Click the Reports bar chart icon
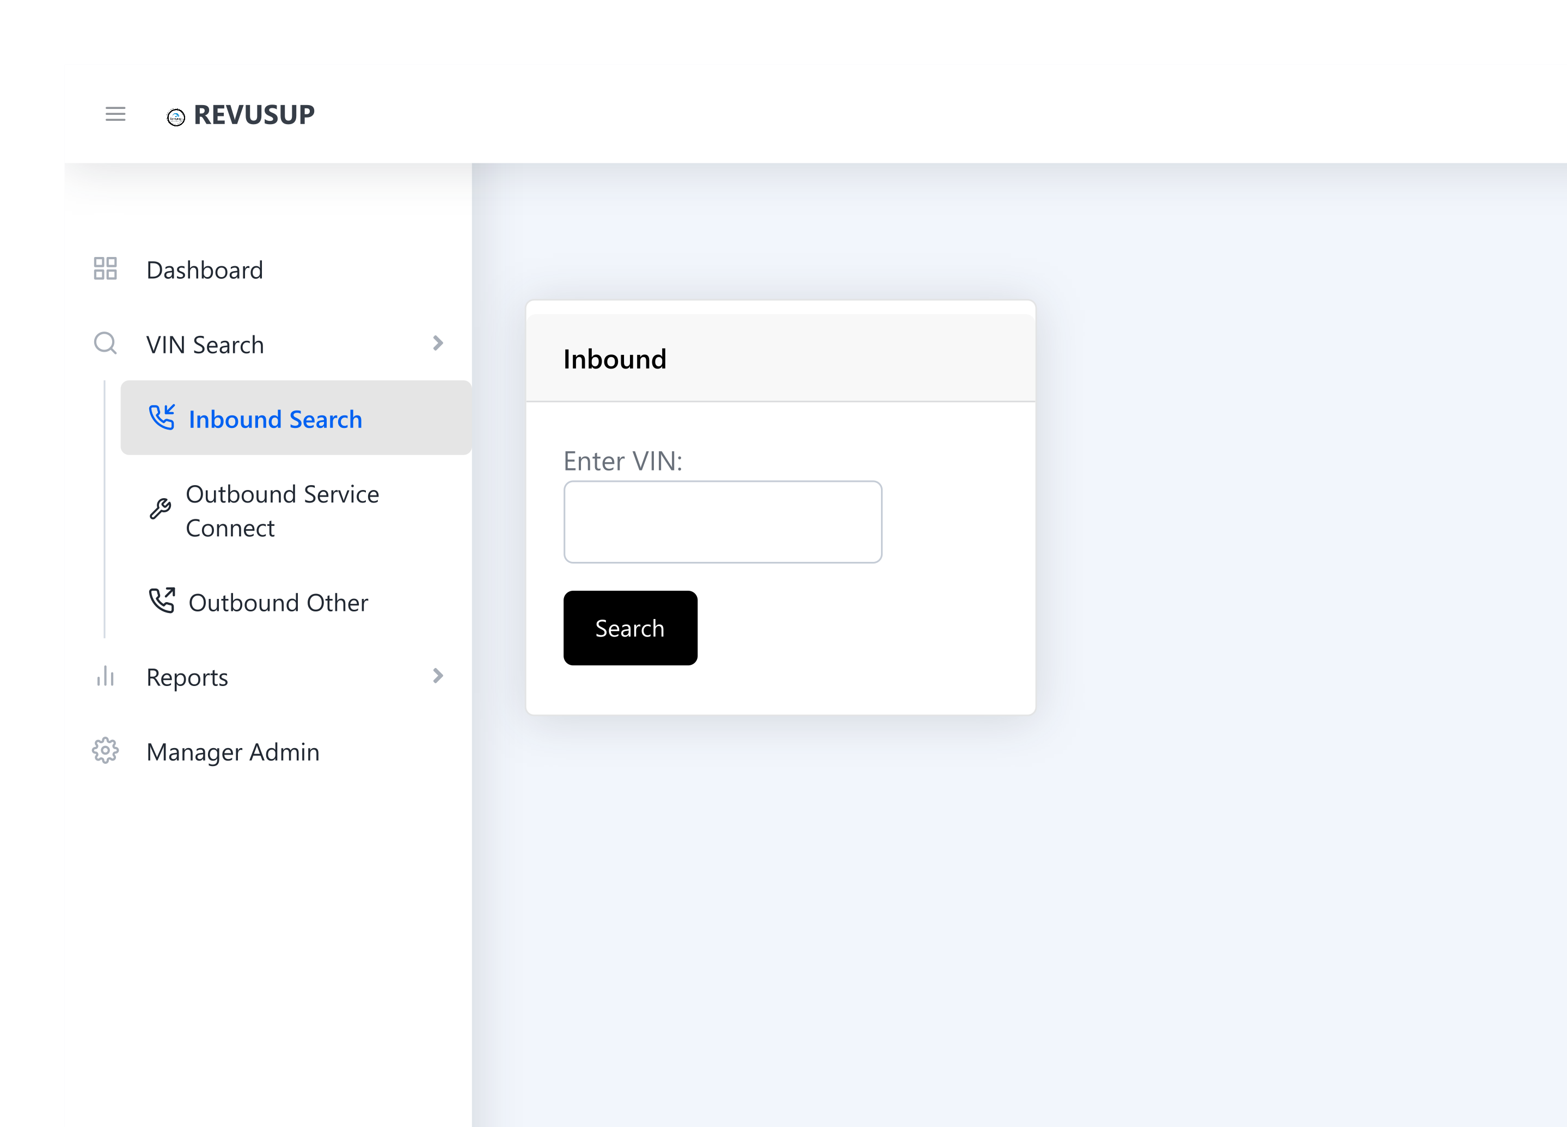Viewport: 1567px width, 1127px height. tap(105, 677)
